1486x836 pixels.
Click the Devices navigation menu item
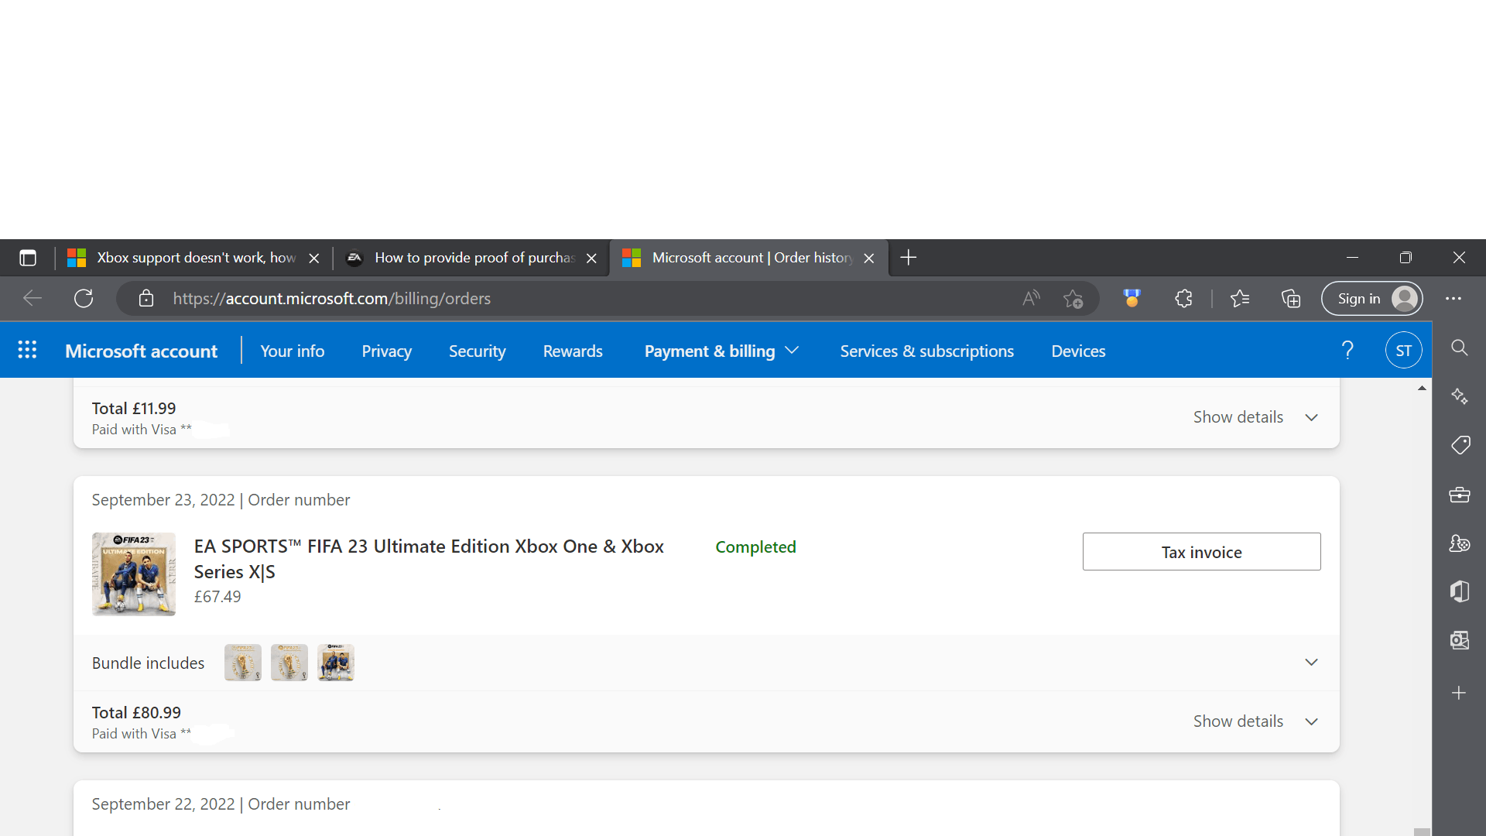(x=1079, y=350)
